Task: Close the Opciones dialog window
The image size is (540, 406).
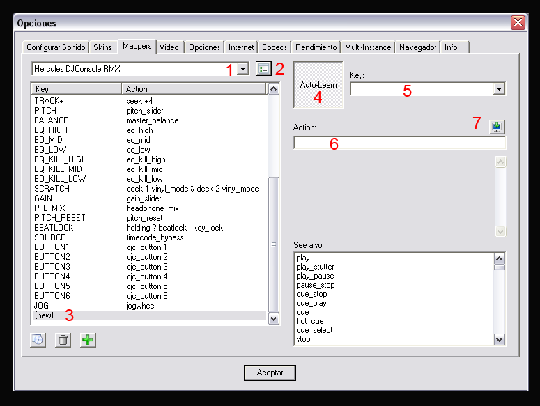Action: [518, 23]
